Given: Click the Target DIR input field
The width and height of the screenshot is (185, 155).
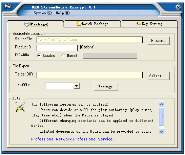Looking at the screenshot, I should click(89, 75).
